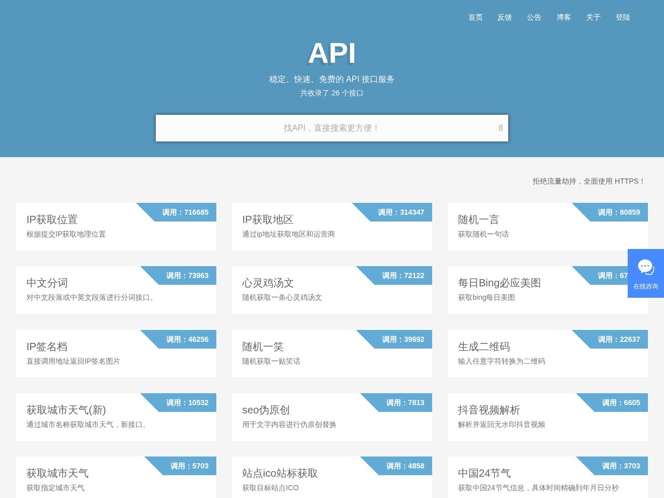Open the 关于 about page
The image size is (664, 498).
click(593, 18)
